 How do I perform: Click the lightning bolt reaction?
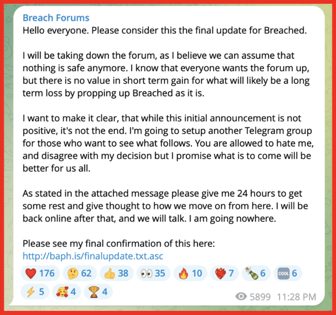point(35,292)
